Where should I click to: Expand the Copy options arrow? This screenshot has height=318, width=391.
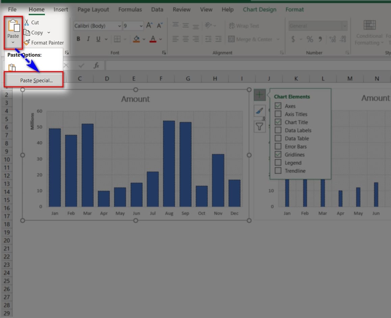[49, 33]
